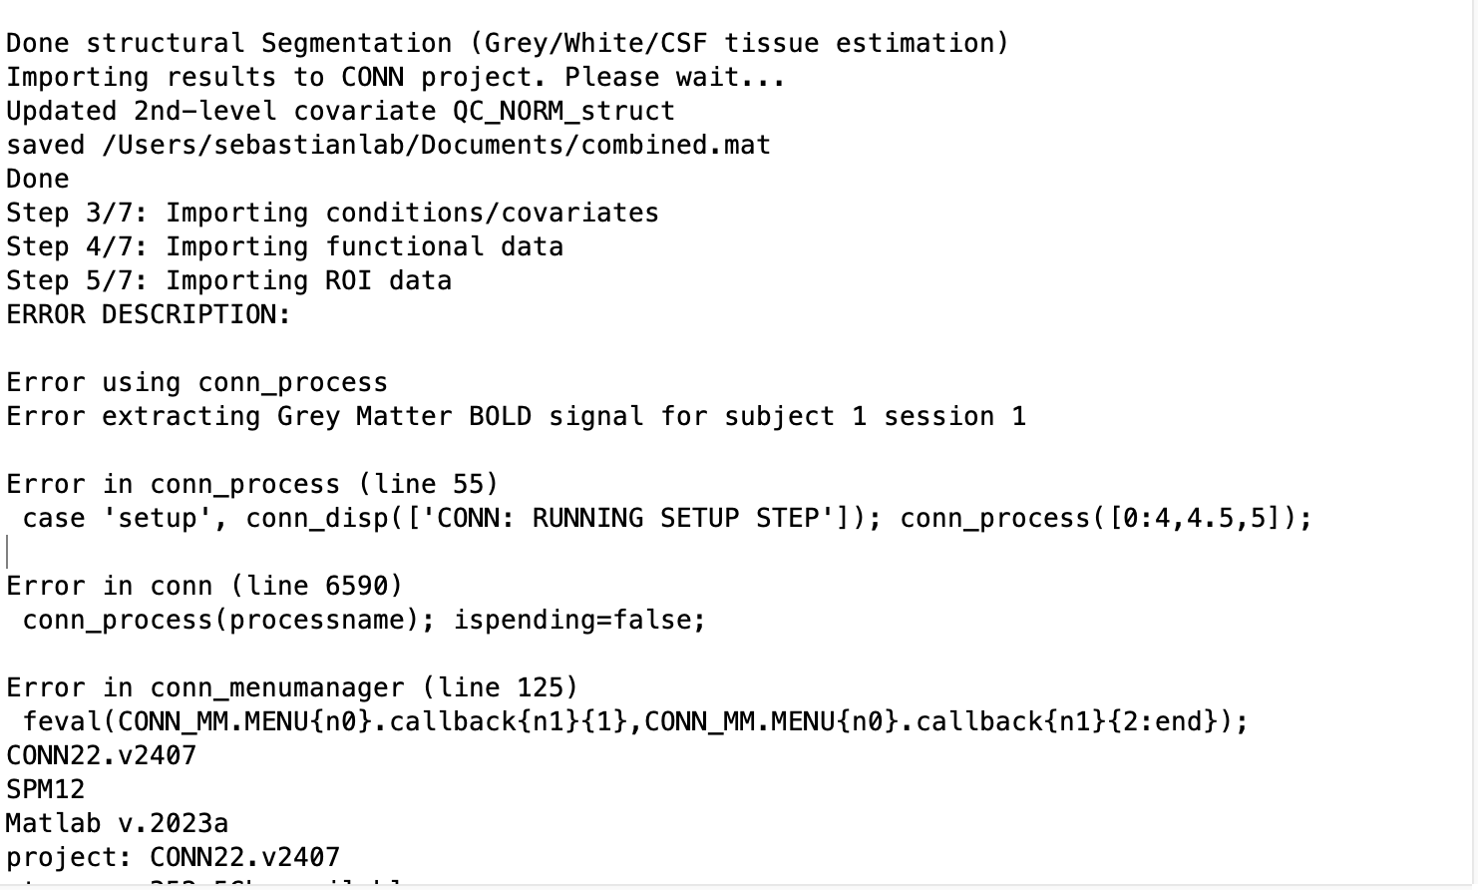The width and height of the screenshot is (1478, 890).
Task: Click the saved combined.mat file path
Action: (x=436, y=146)
